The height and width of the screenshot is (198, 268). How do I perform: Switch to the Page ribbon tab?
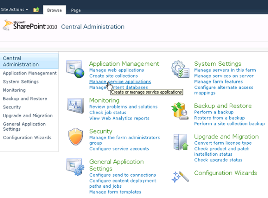point(76,10)
